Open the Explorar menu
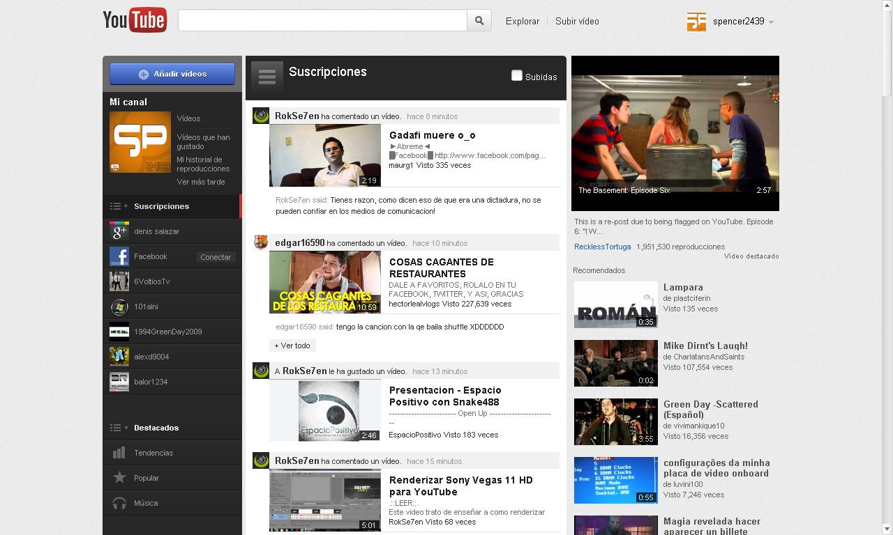The width and height of the screenshot is (893, 535). click(522, 22)
